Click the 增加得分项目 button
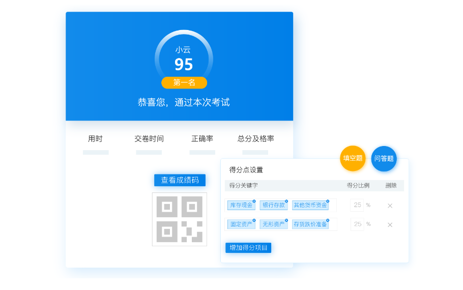Screen dimensions: 463x290 [248, 248]
